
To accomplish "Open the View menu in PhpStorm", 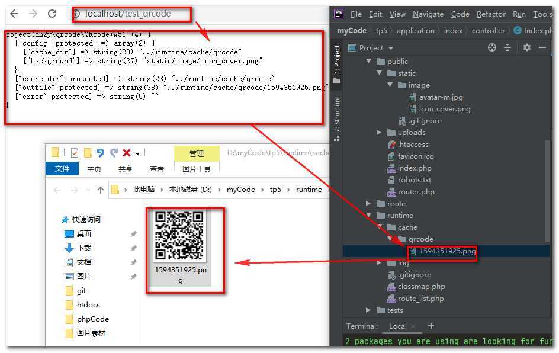I will [x=397, y=14].
